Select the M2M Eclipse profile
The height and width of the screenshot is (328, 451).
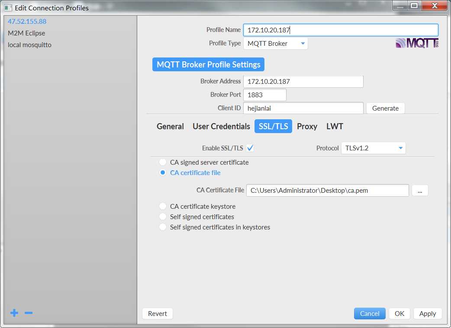26,33
